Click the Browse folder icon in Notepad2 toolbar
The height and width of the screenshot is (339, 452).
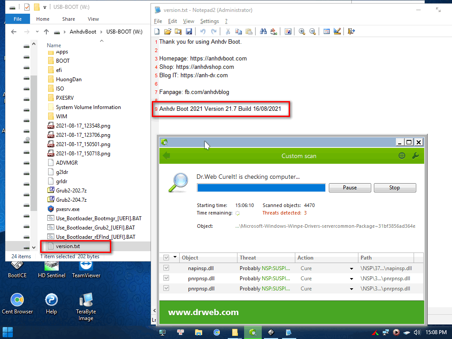[x=178, y=31]
